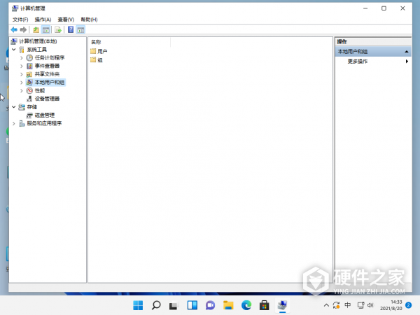Select 服务和应用程序 in the tree
420x315 pixels.
(x=44, y=123)
